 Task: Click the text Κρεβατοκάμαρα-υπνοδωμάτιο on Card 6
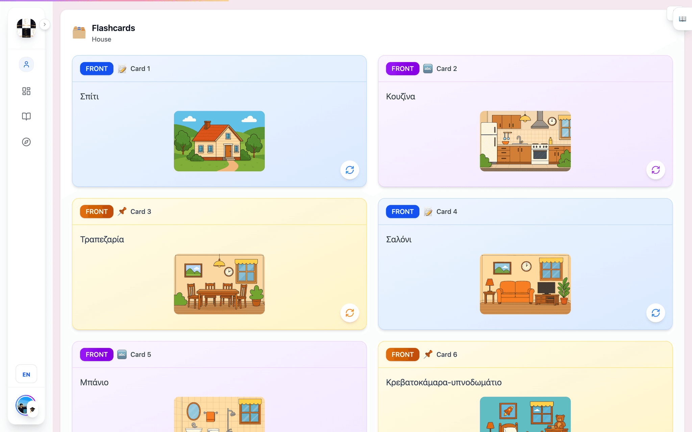pyautogui.click(x=444, y=382)
